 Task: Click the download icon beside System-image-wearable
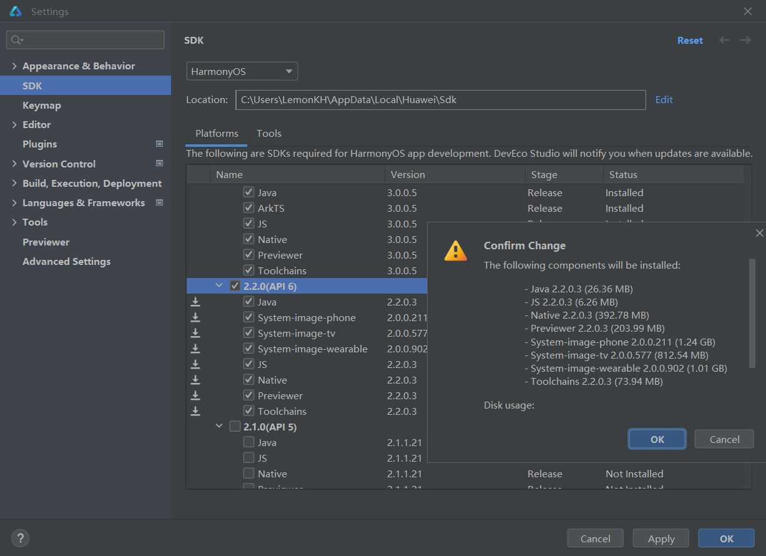point(195,349)
